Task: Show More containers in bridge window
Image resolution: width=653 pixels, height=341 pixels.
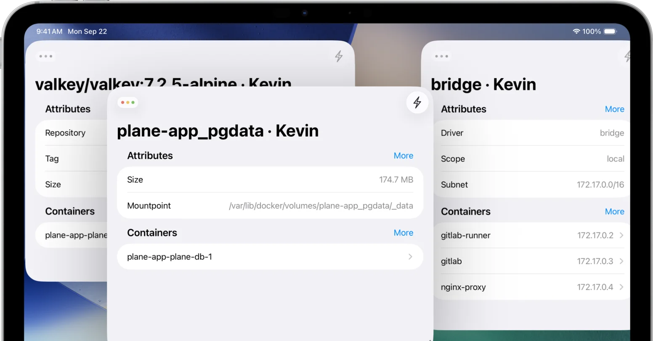Action: 614,212
